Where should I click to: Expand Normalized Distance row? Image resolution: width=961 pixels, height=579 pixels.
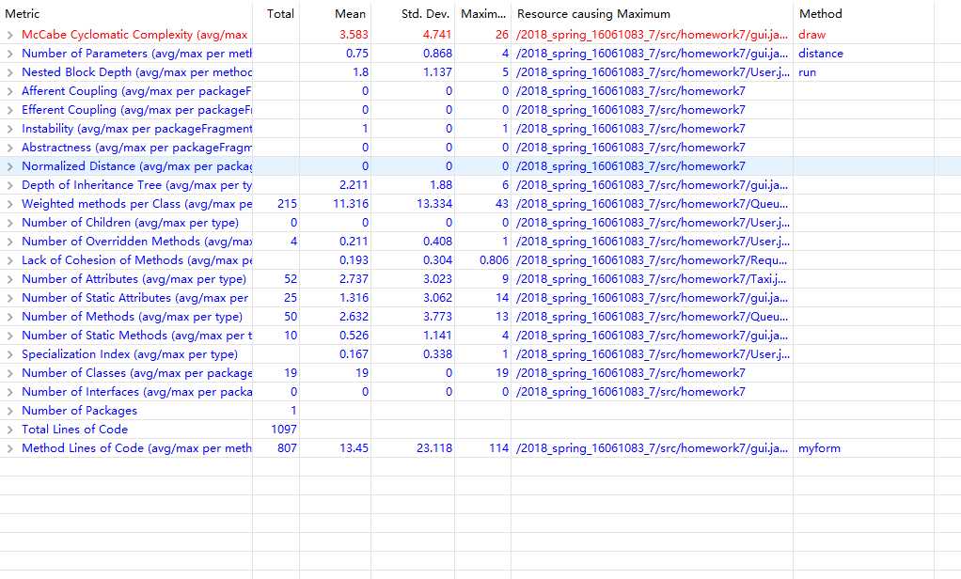coord(9,166)
